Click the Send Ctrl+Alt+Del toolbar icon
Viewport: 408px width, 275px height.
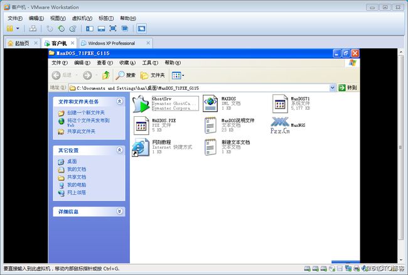coord(33,28)
